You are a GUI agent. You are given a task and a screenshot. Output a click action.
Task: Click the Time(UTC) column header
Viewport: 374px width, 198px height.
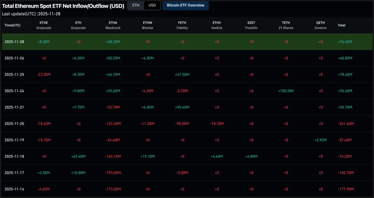[12, 25]
